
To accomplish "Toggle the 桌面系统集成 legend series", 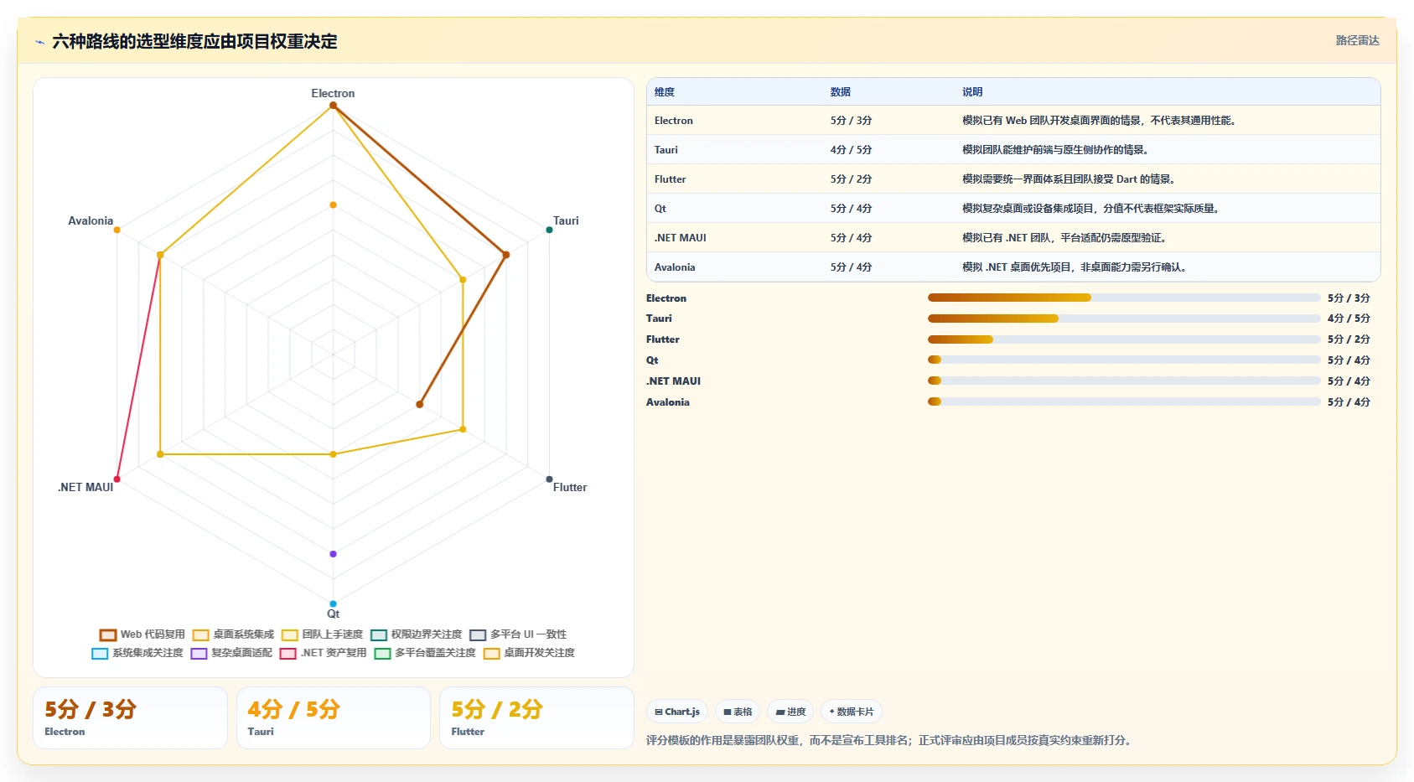I will pyautogui.click(x=233, y=634).
